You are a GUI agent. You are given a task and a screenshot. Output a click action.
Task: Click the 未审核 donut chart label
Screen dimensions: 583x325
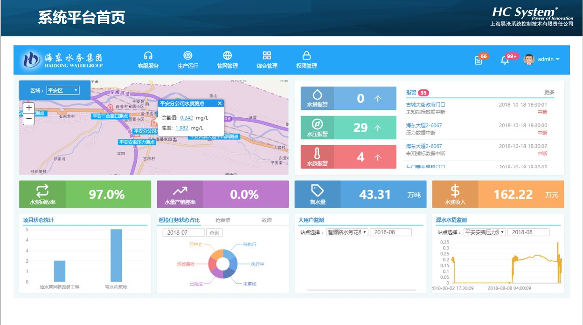pyautogui.click(x=250, y=284)
